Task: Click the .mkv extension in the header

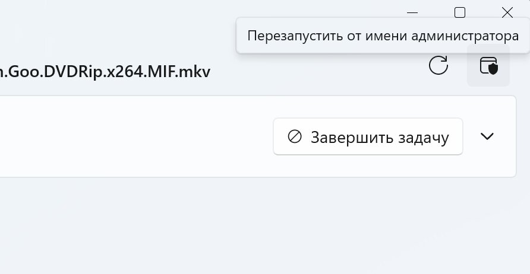Action: (195, 72)
